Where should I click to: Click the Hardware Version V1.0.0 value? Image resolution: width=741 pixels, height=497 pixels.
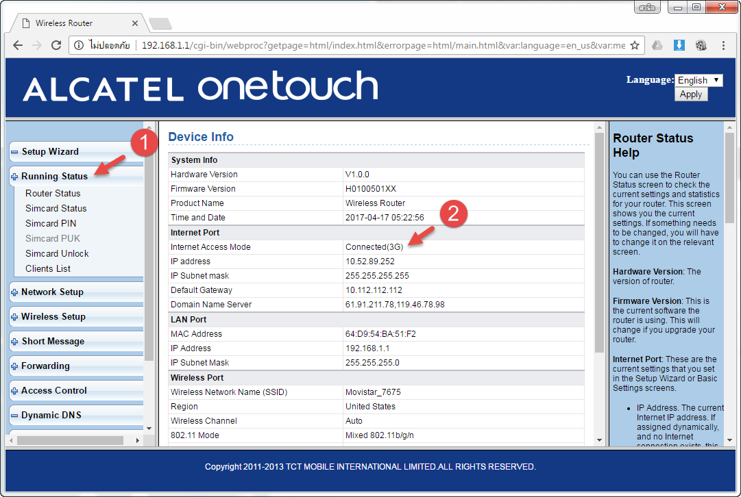tap(357, 174)
